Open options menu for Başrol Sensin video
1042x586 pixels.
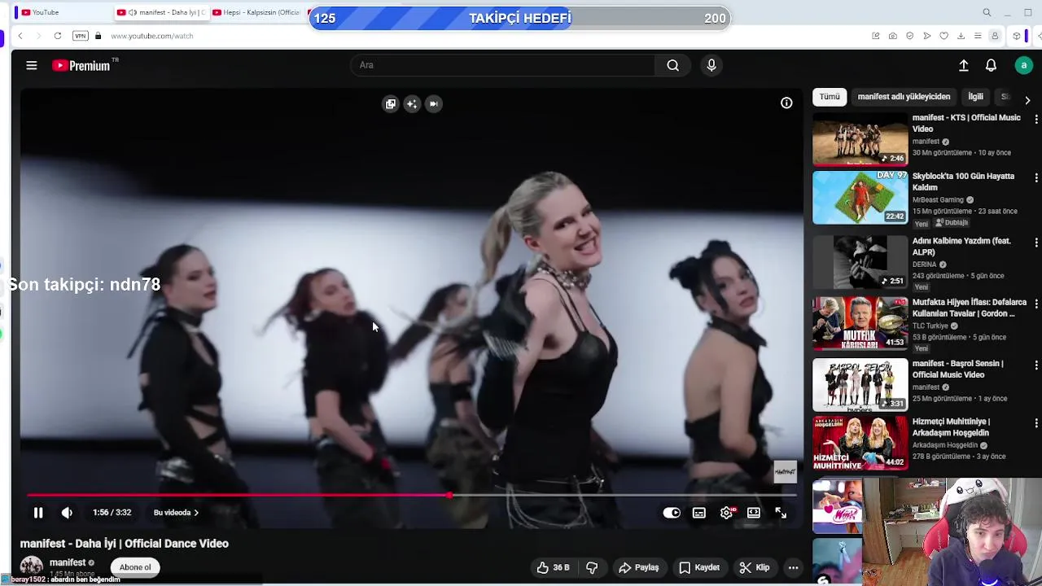[x=1035, y=365]
